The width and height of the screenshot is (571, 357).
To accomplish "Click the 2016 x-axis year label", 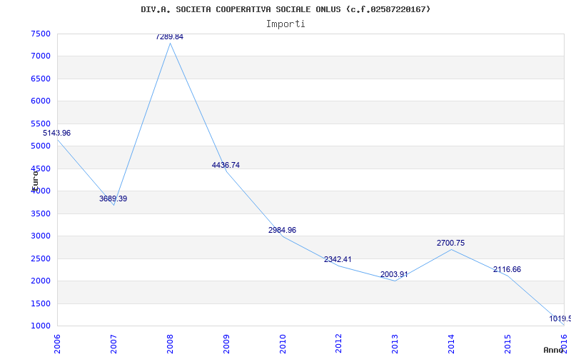I will pyautogui.click(x=564, y=343).
